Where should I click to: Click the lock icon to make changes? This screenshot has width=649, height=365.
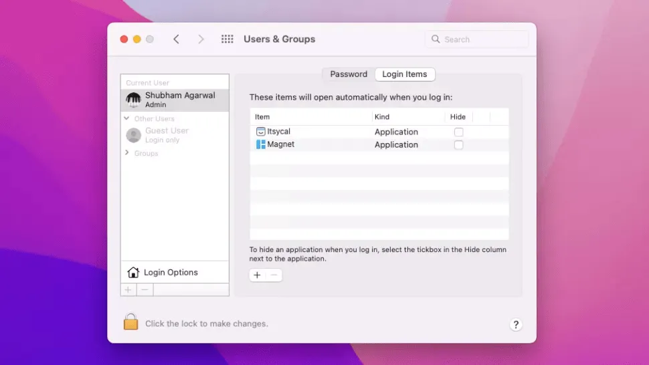point(130,323)
